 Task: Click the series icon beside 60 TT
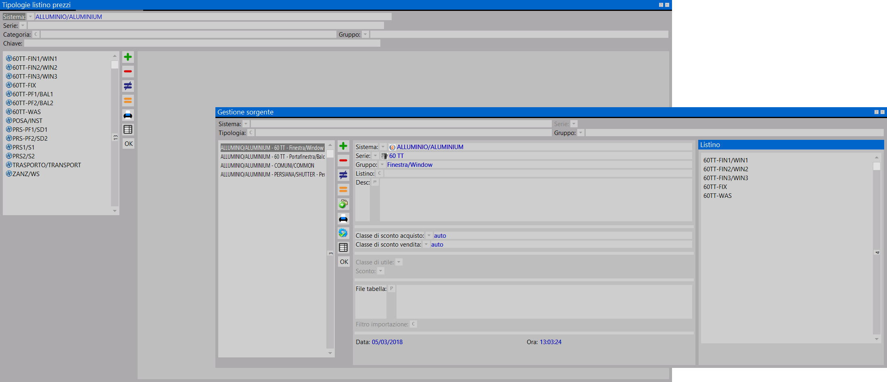(384, 156)
